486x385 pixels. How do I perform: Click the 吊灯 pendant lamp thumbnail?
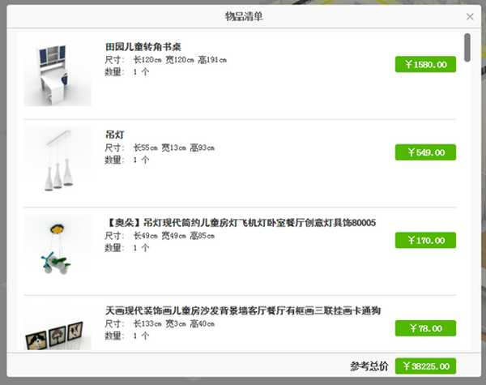58,160
